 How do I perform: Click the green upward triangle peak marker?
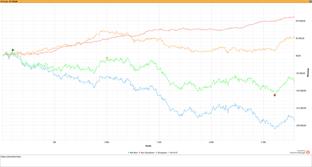pos(13,50)
